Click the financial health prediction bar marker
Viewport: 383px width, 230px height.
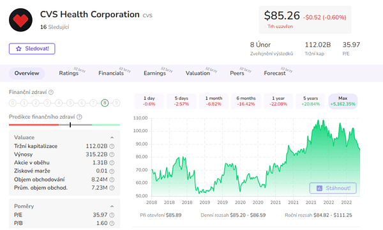70,125
